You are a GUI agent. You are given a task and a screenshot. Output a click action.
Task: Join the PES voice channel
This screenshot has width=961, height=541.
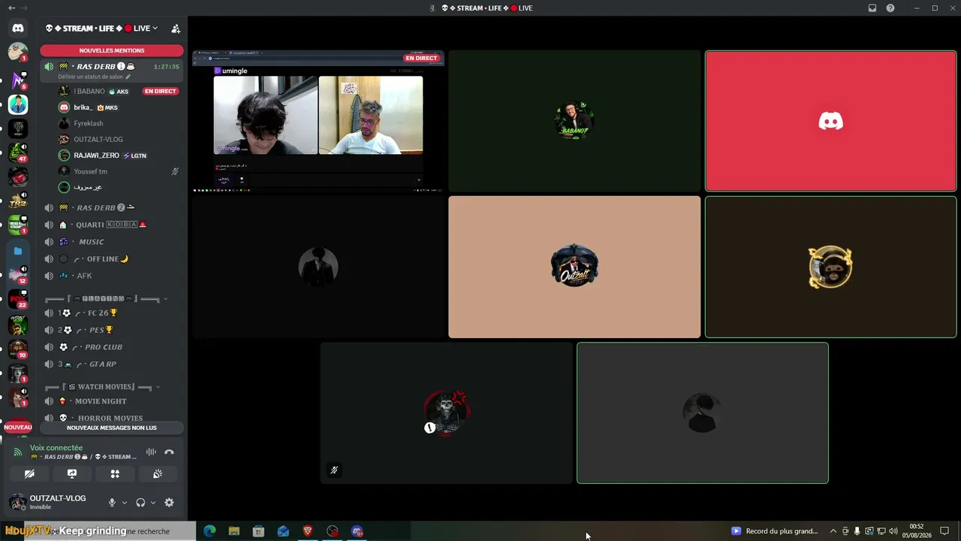pos(112,330)
